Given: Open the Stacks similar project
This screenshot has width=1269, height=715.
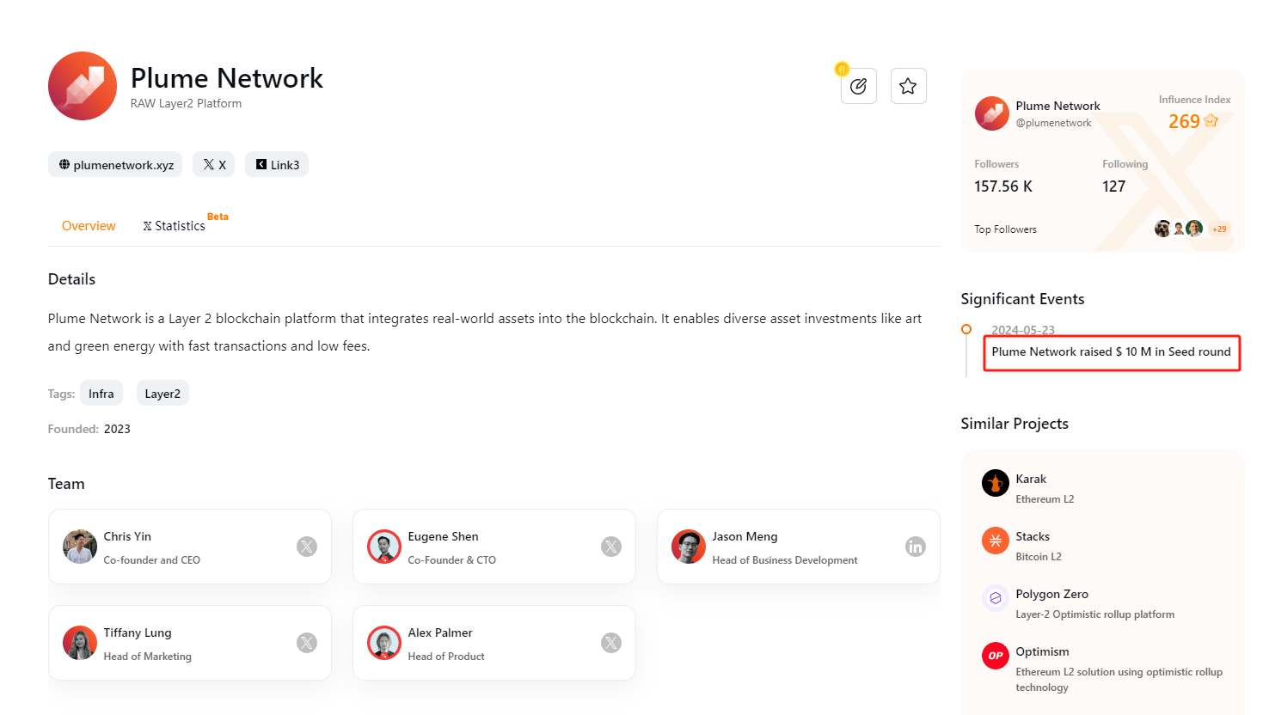Looking at the screenshot, I should click(x=1032, y=537).
